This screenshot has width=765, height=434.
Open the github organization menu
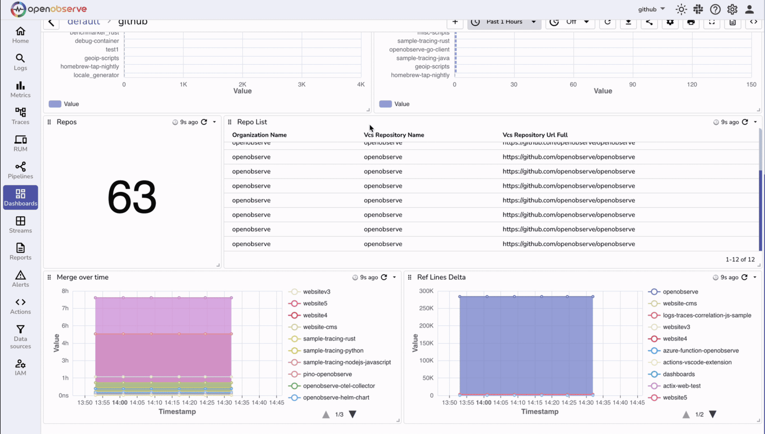(x=651, y=9)
